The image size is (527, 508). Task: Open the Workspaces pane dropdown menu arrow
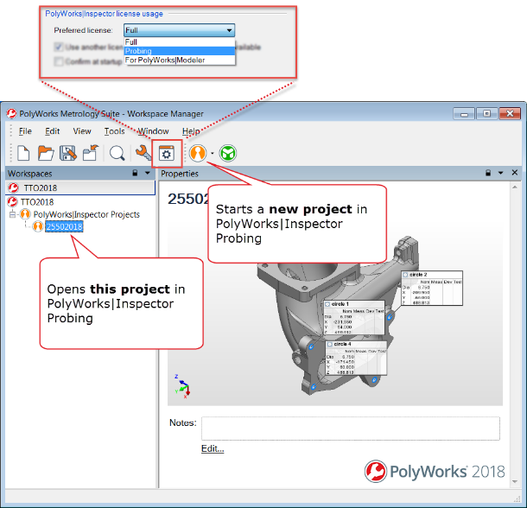147,173
